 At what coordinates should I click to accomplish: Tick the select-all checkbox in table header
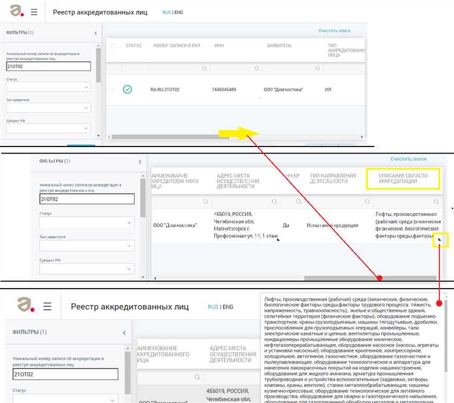coord(113,46)
